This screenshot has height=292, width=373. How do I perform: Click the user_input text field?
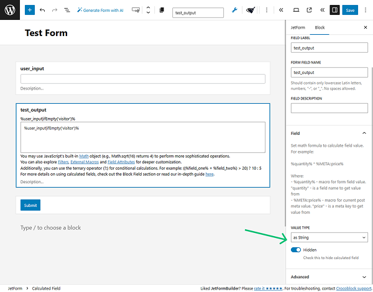143,79
